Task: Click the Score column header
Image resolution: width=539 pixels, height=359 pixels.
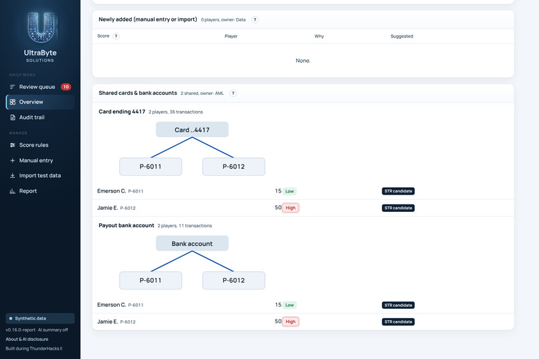Action: click(103, 35)
